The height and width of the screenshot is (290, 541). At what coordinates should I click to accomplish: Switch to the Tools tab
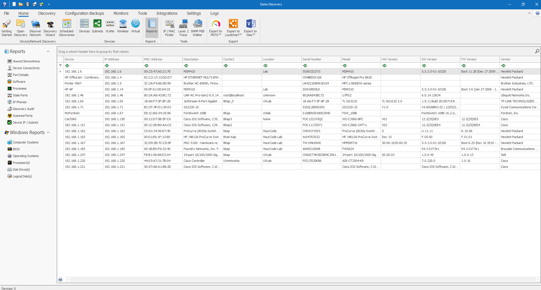coord(142,13)
